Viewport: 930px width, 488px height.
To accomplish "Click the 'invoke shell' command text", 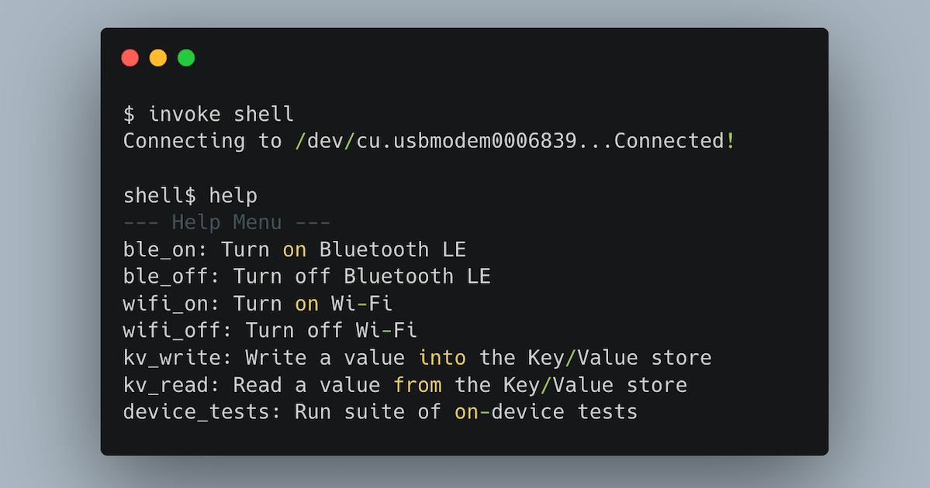I will pyautogui.click(x=220, y=114).
